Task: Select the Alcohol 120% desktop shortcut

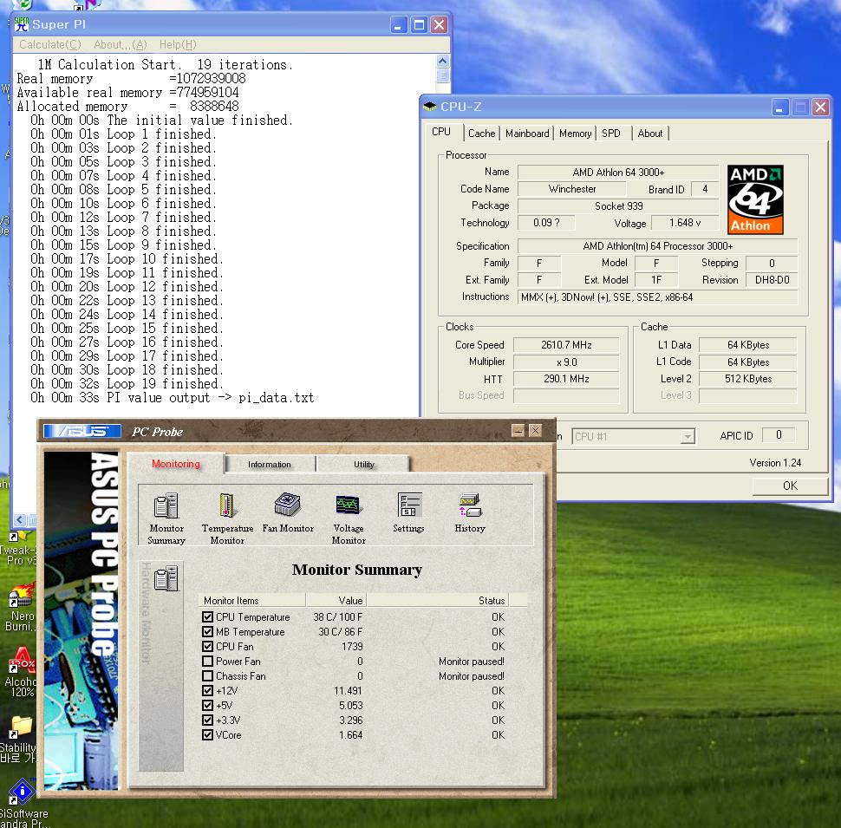Action: pos(22,673)
